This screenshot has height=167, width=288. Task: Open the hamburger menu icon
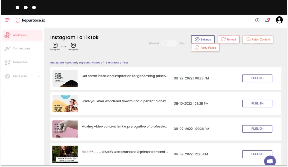[8, 20]
